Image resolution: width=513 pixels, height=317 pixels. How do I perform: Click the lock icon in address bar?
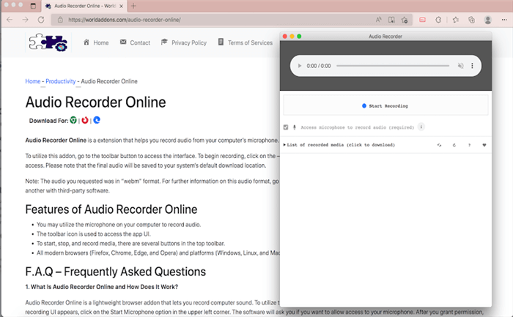(60, 20)
